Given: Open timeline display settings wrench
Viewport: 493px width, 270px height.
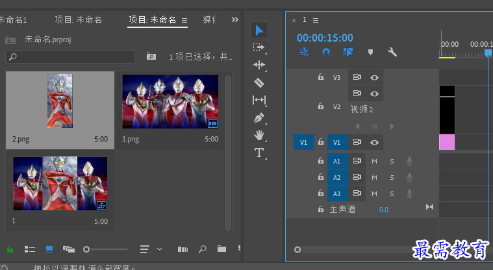Looking at the screenshot, I should pos(392,52).
